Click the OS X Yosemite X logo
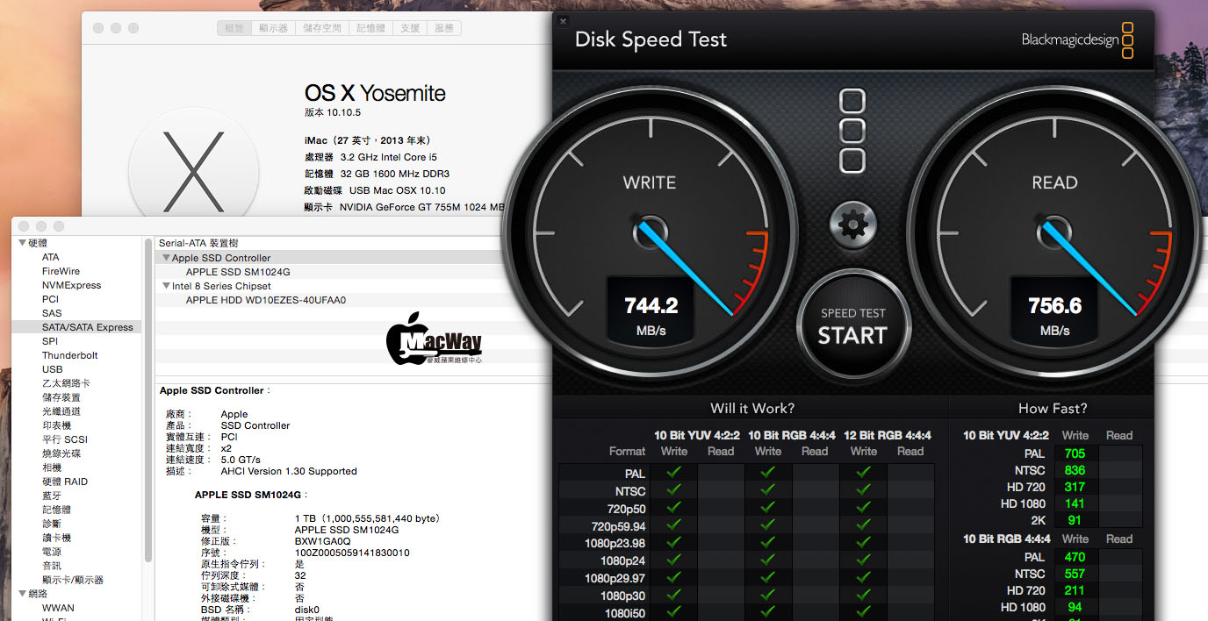The height and width of the screenshot is (621, 1208). [192, 172]
